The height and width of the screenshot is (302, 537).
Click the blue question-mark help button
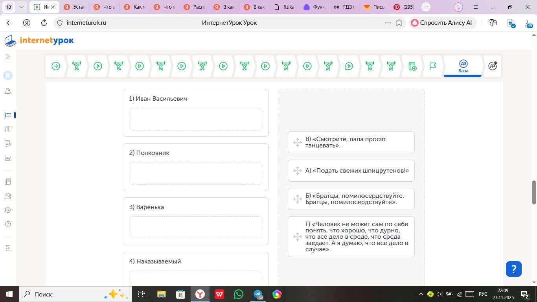pyautogui.click(x=513, y=269)
